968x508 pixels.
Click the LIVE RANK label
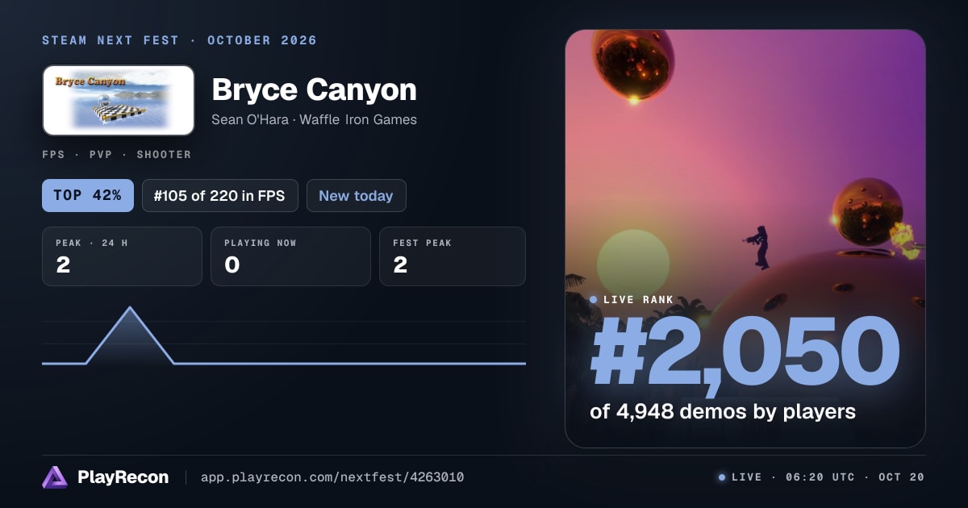(632, 300)
